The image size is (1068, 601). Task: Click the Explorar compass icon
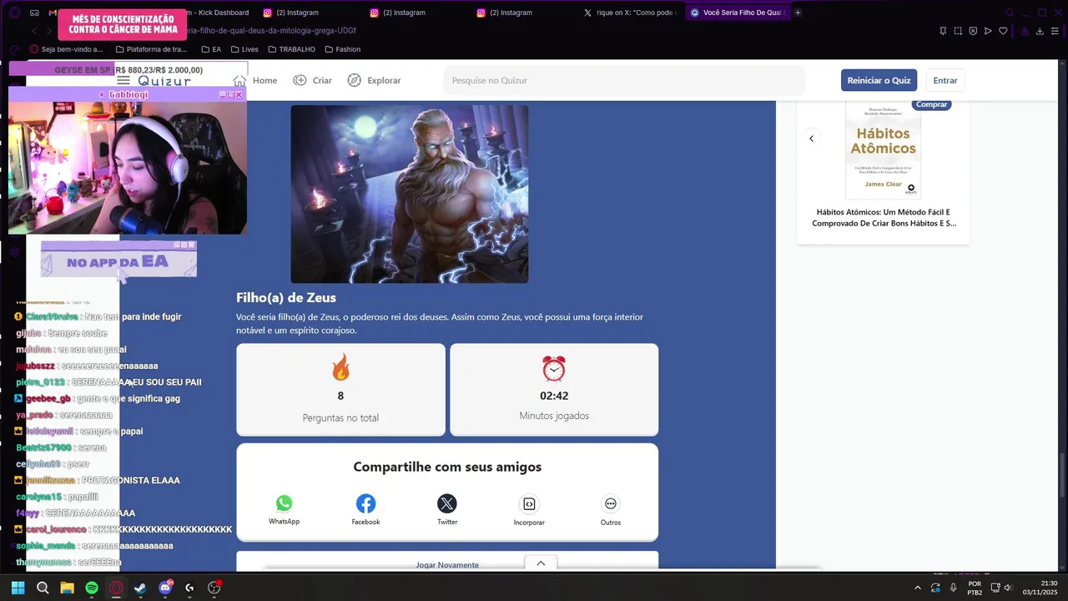[x=355, y=80]
